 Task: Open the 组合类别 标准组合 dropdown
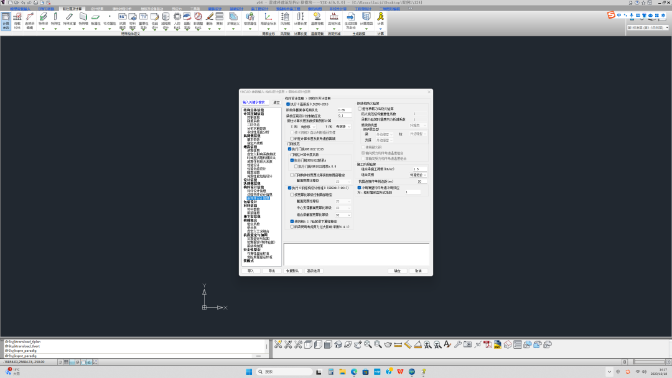(418, 175)
